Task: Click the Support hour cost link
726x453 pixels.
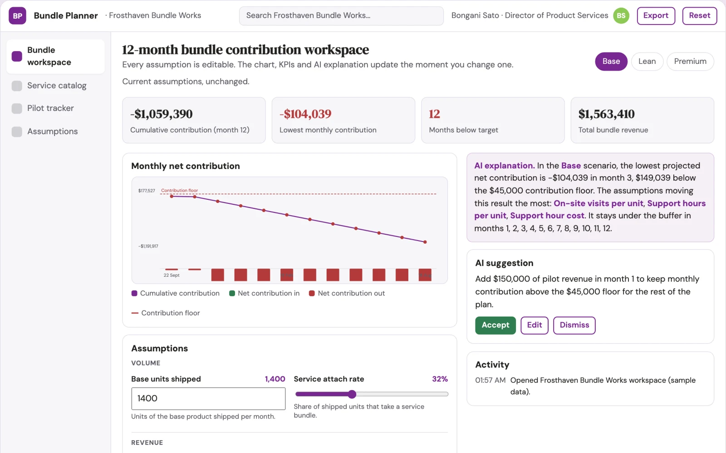Action: (x=547, y=216)
